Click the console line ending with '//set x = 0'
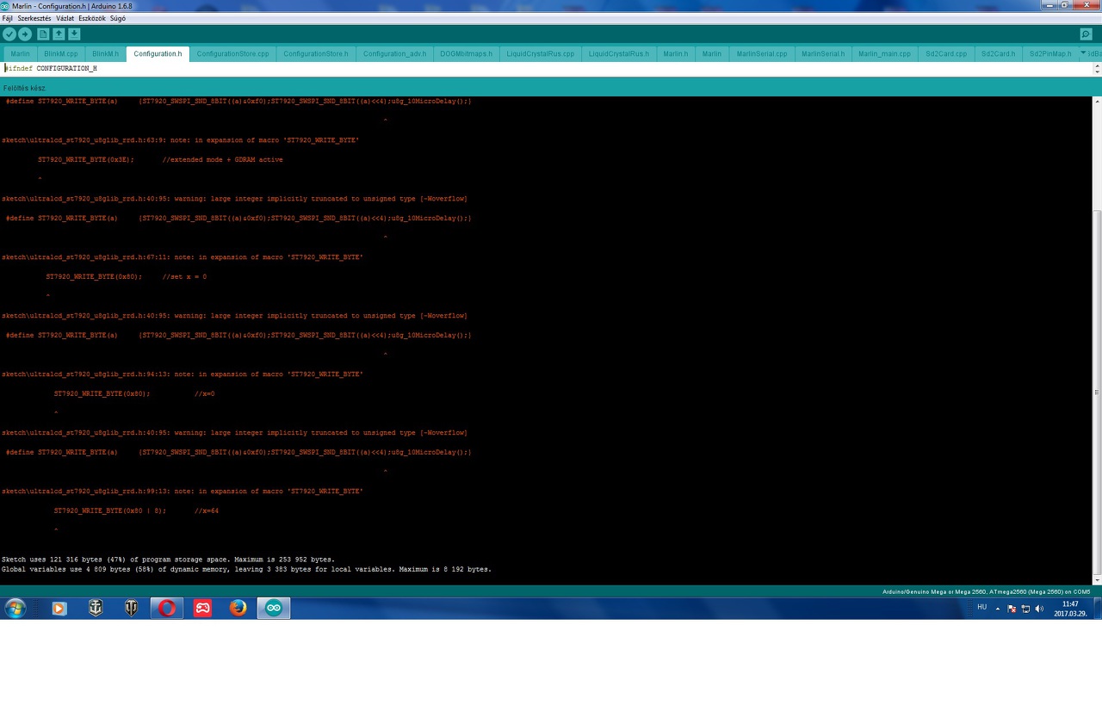Viewport: 1102px width, 705px height. [x=127, y=276]
